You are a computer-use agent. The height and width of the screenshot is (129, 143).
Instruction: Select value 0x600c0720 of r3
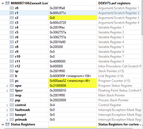[x=58, y=23]
